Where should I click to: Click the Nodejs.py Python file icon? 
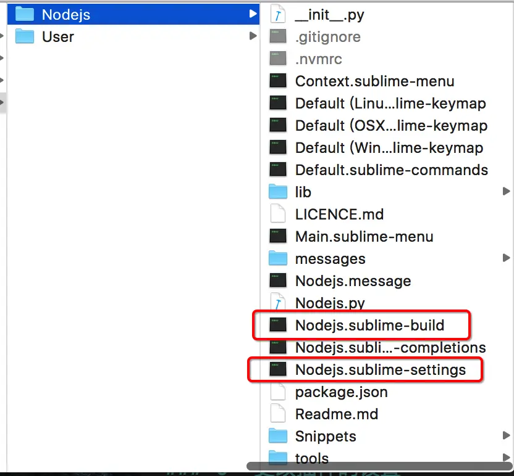(x=277, y=302)
